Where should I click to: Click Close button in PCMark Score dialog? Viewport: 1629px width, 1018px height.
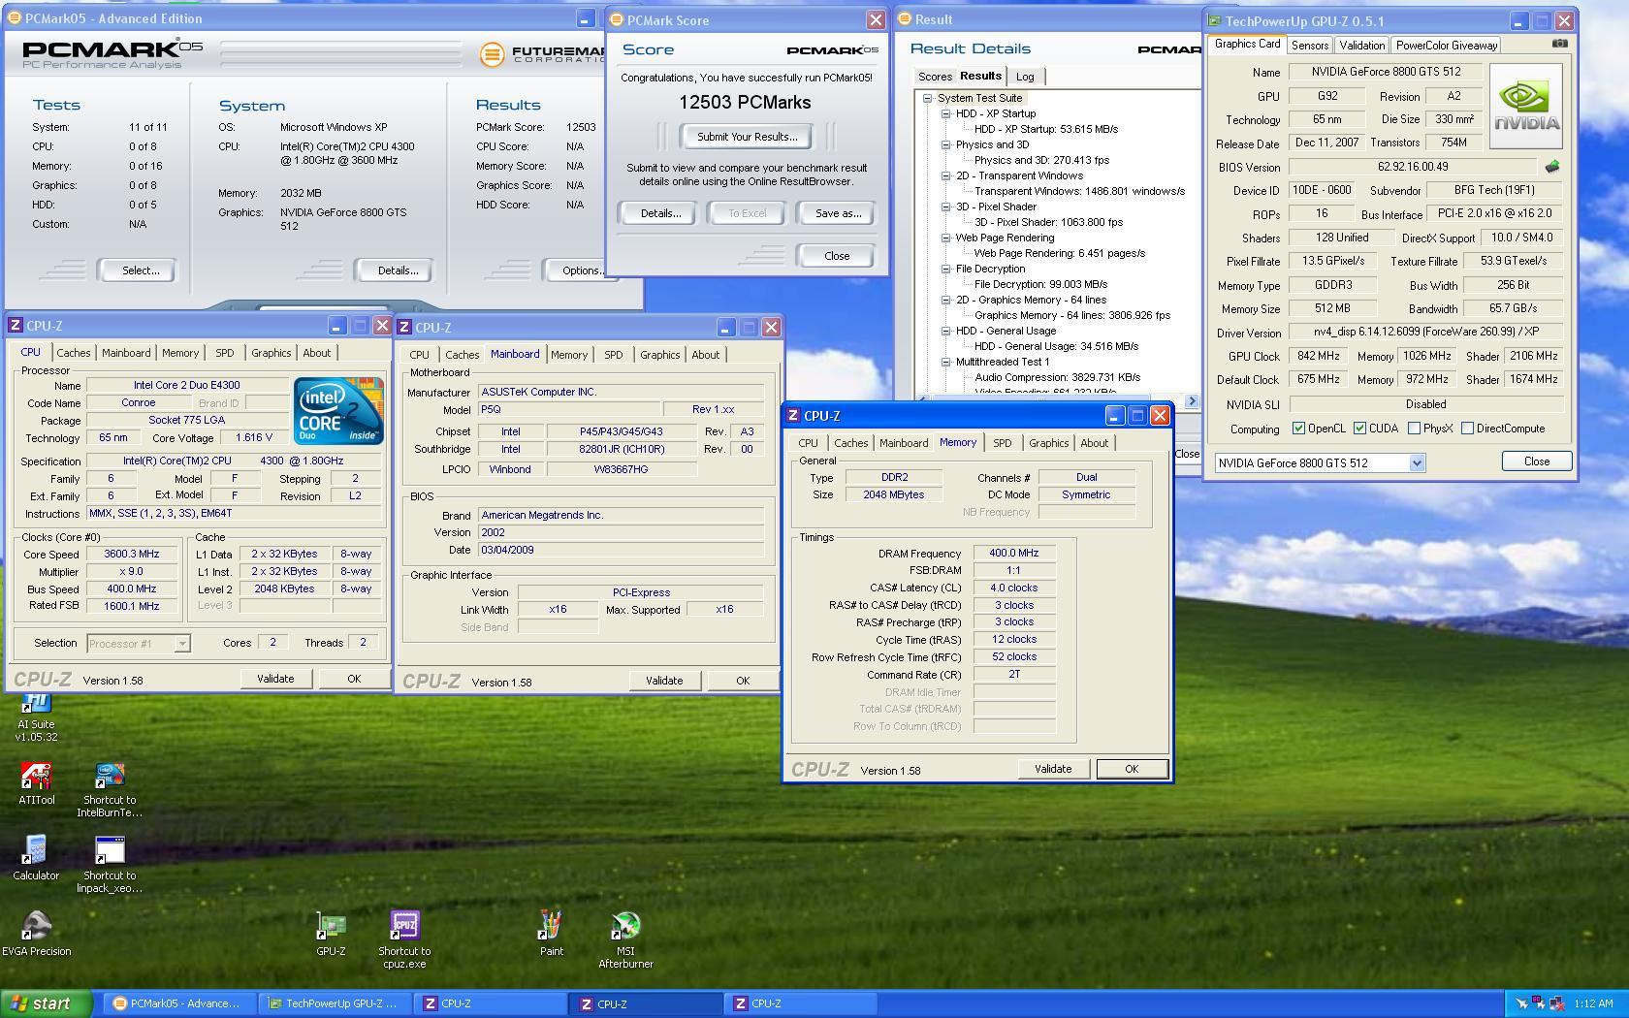pyautogui.click(x=836, y=256)
